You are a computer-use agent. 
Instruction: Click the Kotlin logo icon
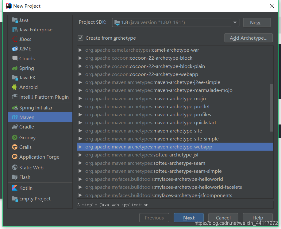(15, 188)
